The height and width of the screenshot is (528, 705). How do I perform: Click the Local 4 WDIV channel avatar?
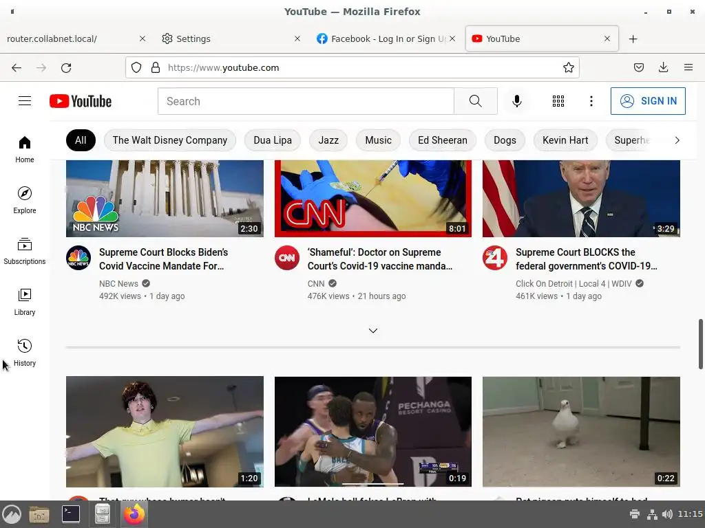pyautogui.click(x=495, y=258)
